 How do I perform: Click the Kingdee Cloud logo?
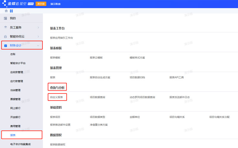pos(15,4)
